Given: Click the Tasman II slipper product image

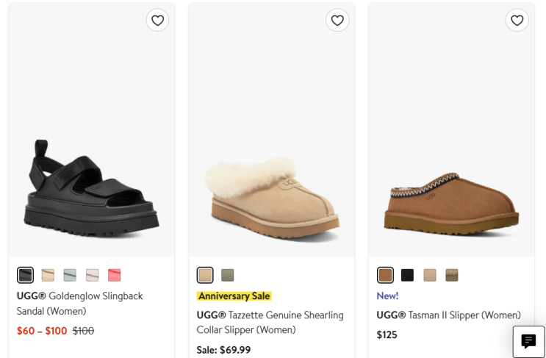Looking at the screenshot, I should [x=450, y=198].
